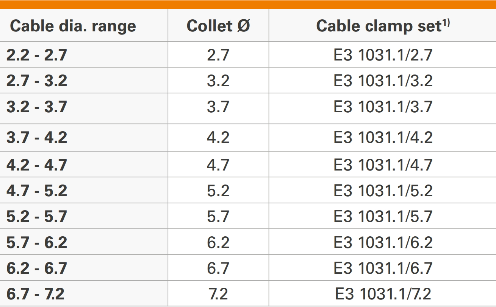Screen dimensions: 496x307
Task: Click the 4.7 - 5.2 cable range cell
Action: point(37,191)
